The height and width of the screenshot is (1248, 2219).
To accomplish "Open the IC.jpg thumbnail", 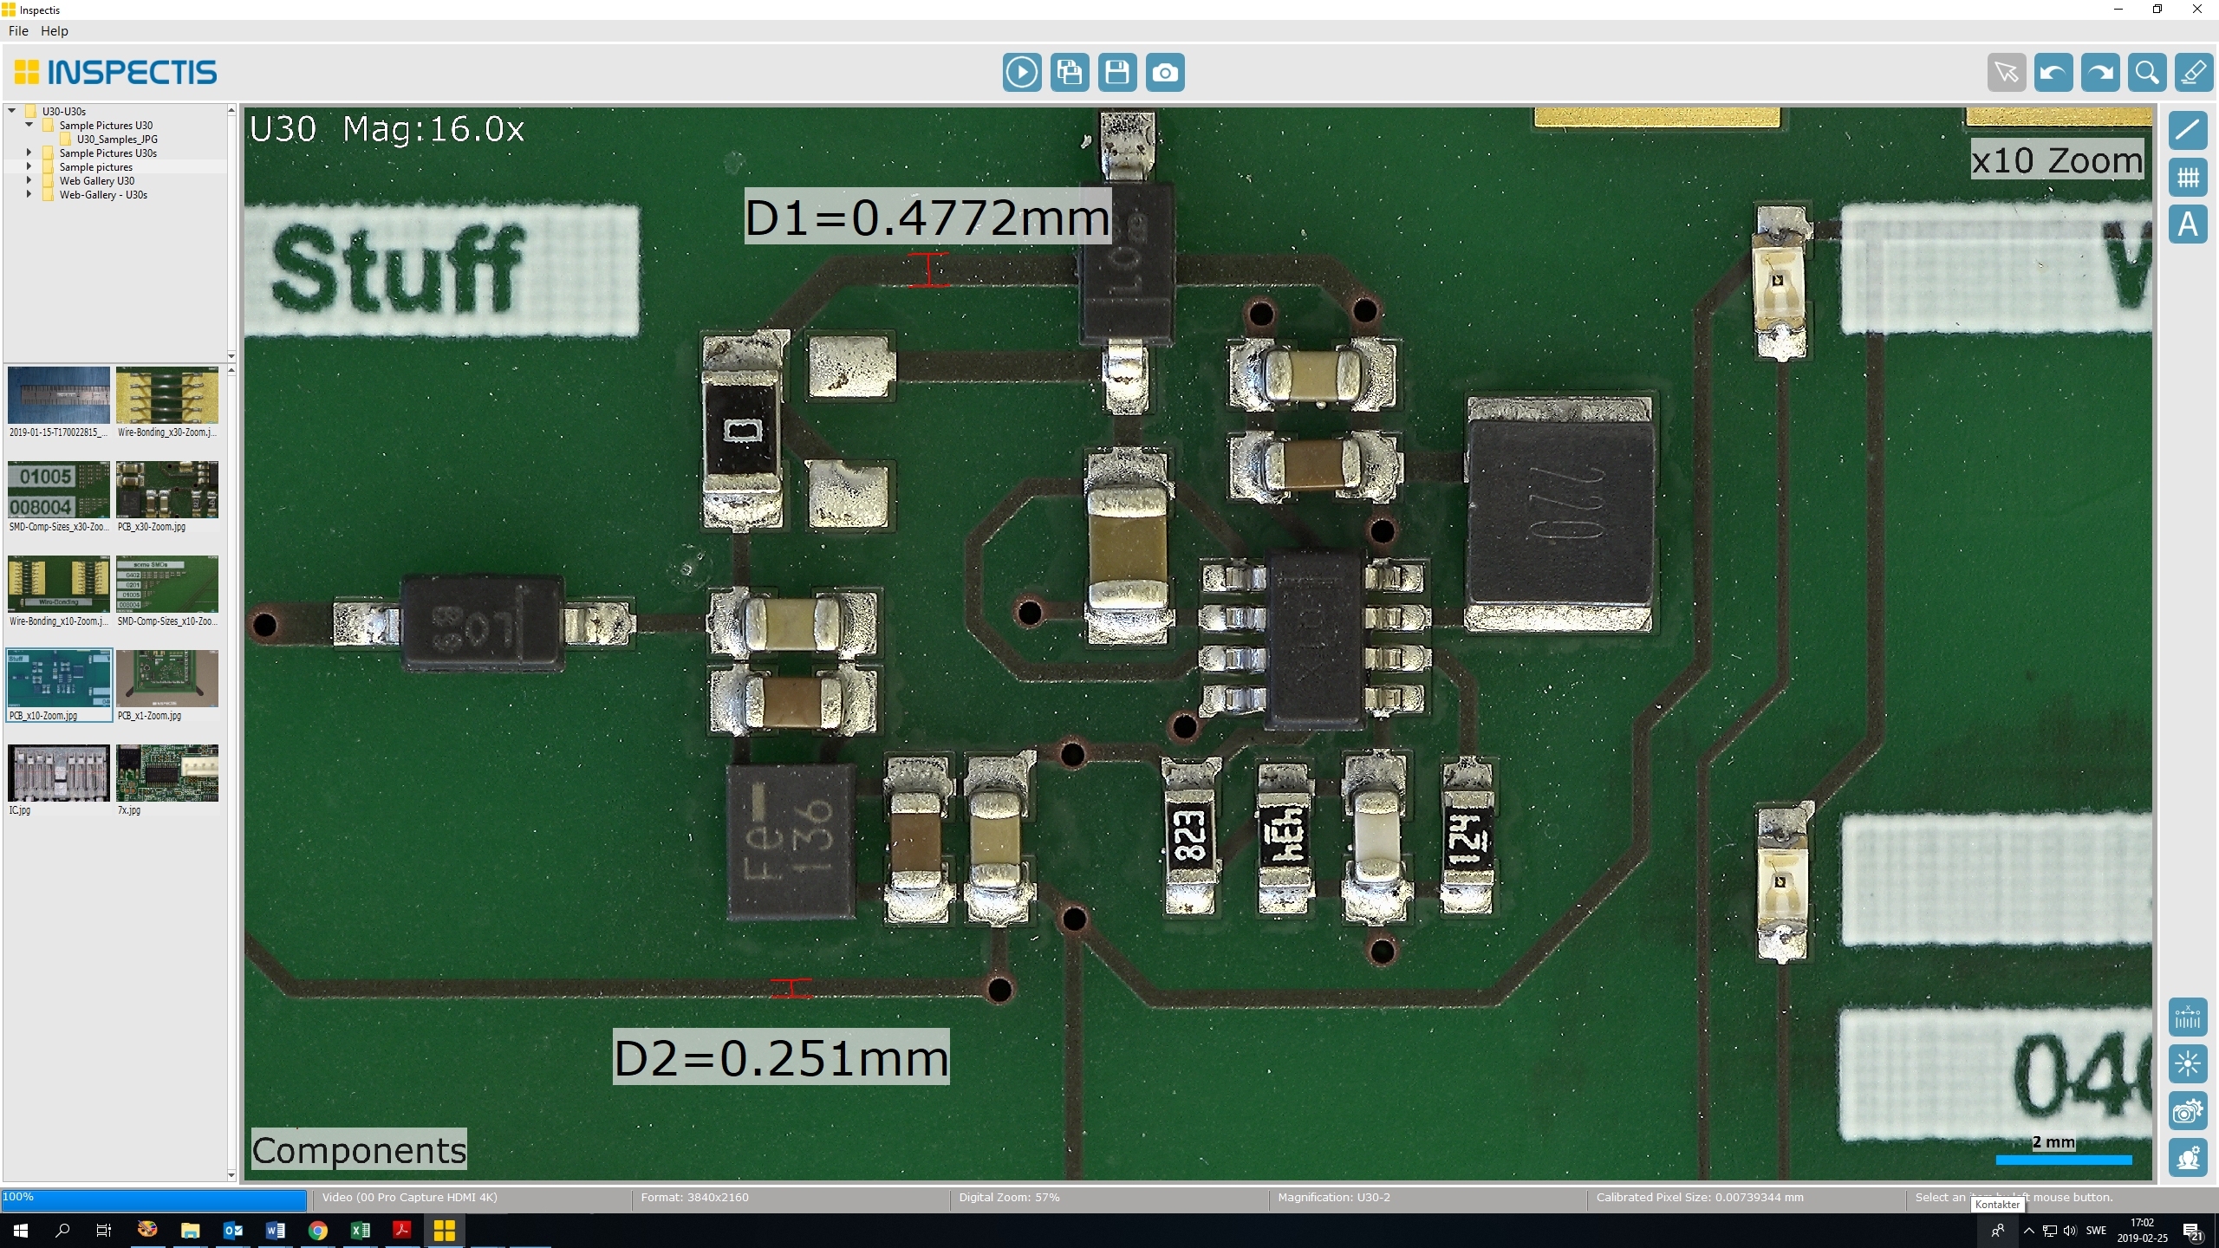I will coord(58,773).
